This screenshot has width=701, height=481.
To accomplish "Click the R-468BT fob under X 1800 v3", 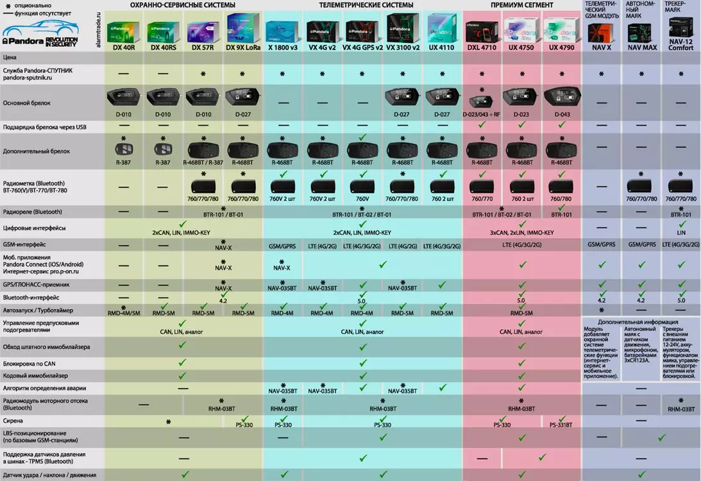I will click(x=282, y=150).
